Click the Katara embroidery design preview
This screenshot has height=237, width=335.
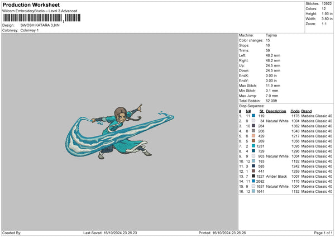119,131
